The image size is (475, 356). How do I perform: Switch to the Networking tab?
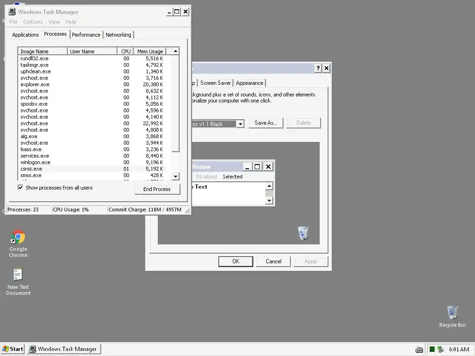(x=118, y=35)
